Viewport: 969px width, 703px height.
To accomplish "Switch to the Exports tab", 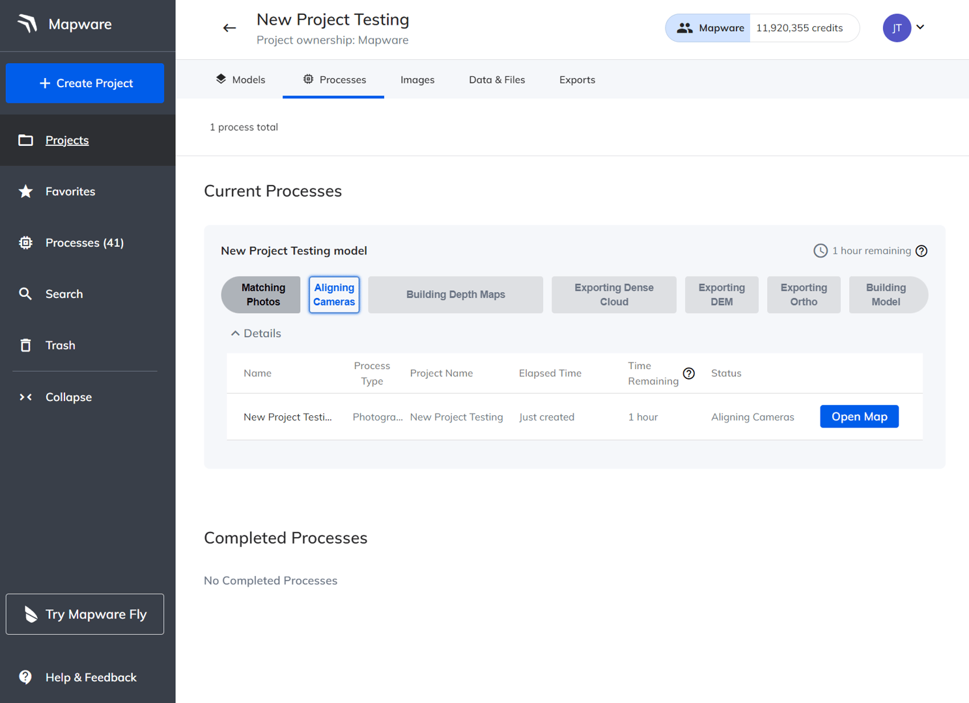I will pos(577,79).
